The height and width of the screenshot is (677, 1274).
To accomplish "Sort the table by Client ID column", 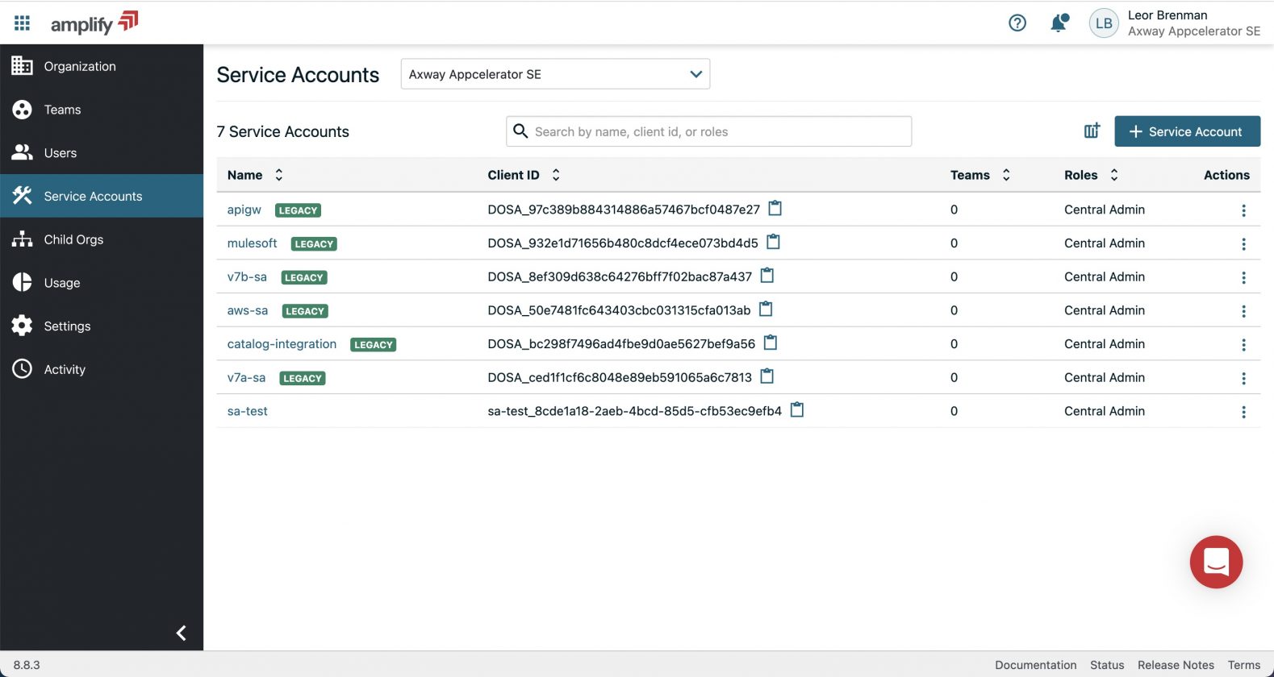I will (556, 175).
